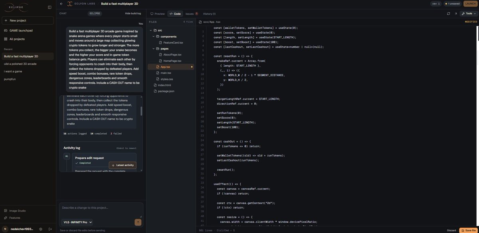479x233 pixels.
Task: Open the V1.5 INFINITY Pro model dropdown
Action: (77, 222)
